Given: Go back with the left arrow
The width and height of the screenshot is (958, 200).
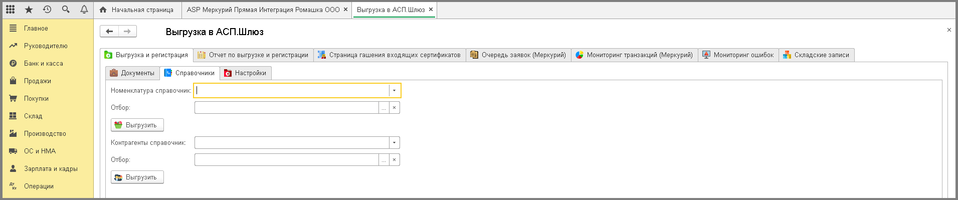Looking at the screenshot, I should click(x=109, y=31).
